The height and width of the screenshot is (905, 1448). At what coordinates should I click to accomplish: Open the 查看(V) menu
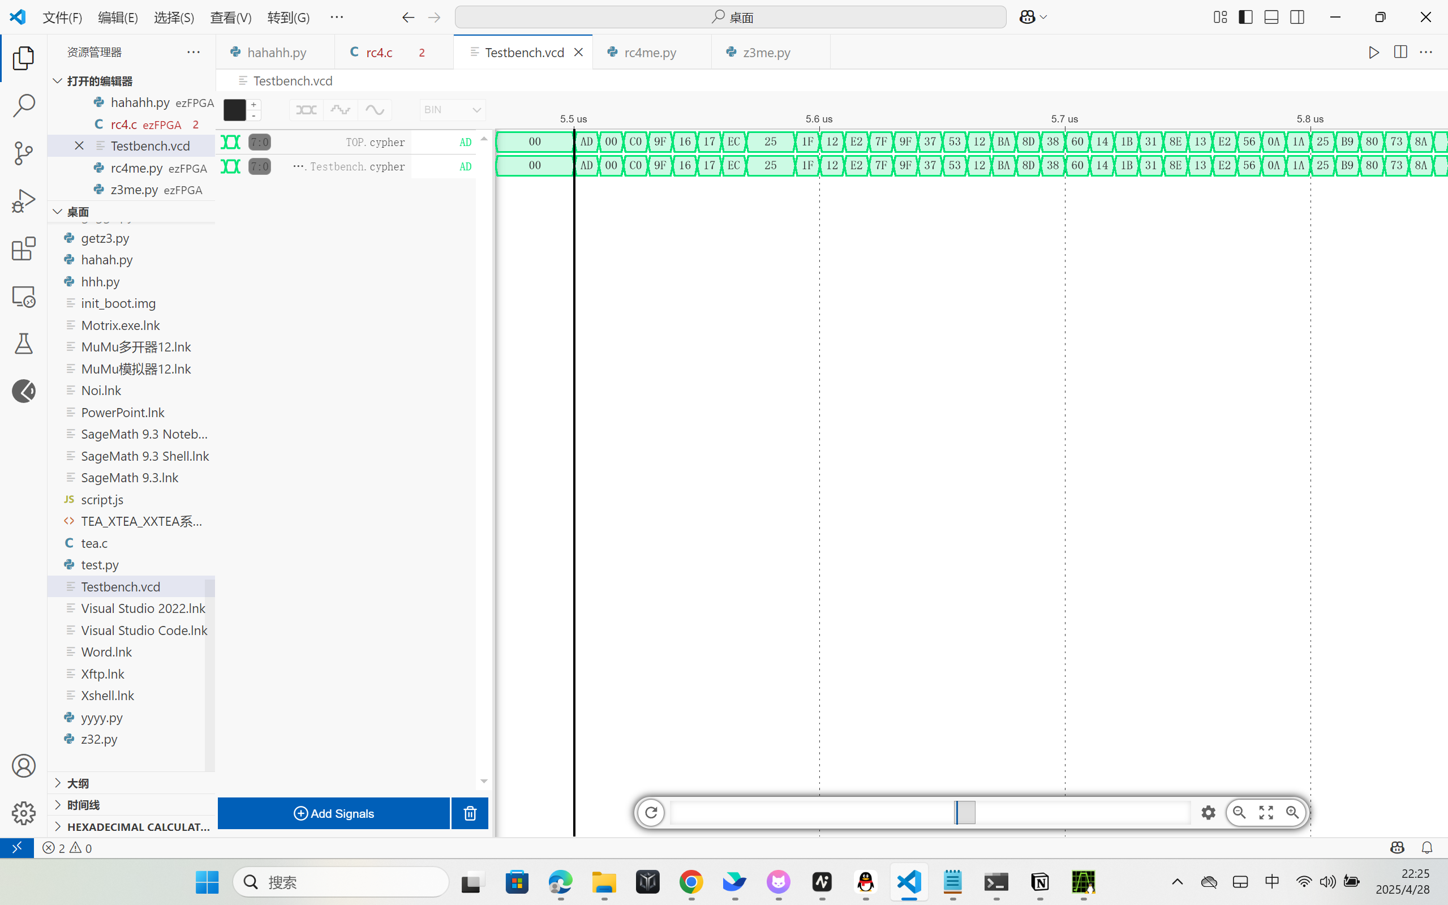230,18
